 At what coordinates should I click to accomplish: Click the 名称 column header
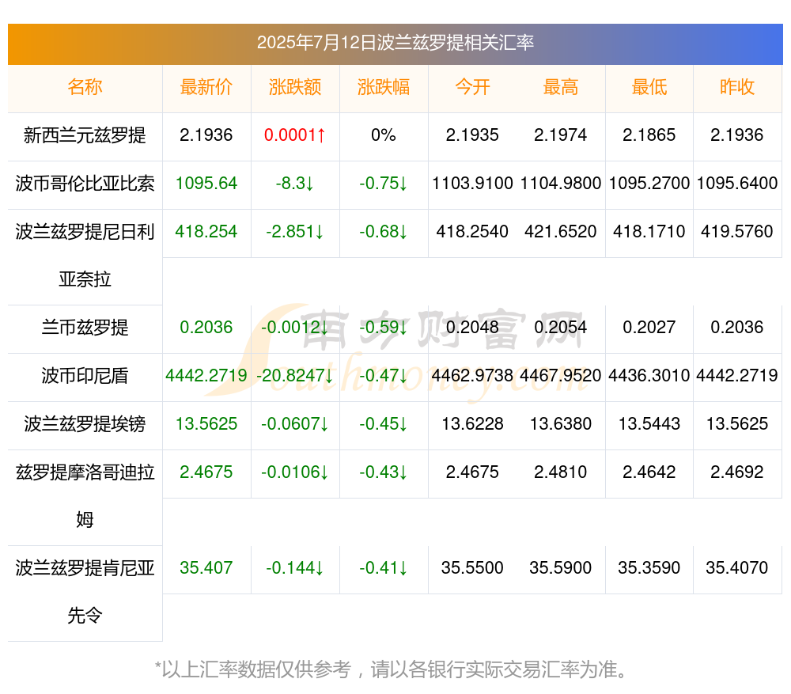point(85,87)
